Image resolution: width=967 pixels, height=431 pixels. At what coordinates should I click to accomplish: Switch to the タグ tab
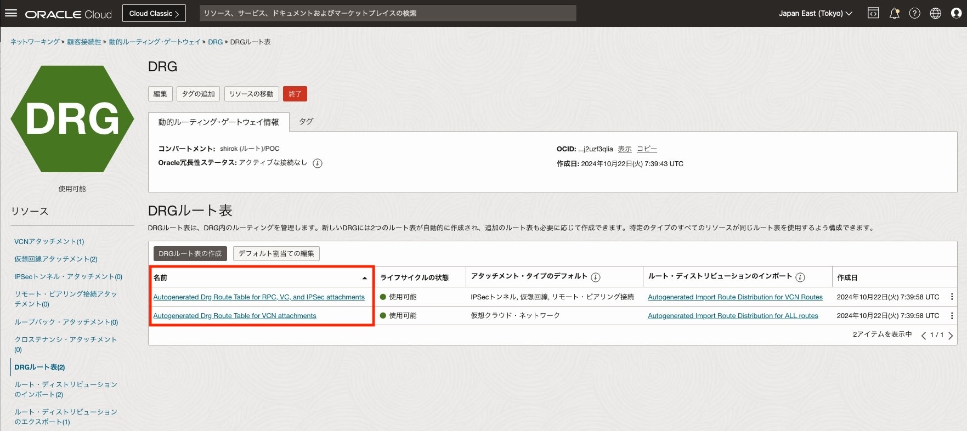[306, 121]
